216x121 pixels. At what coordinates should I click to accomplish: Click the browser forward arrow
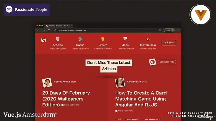(44, 30)
